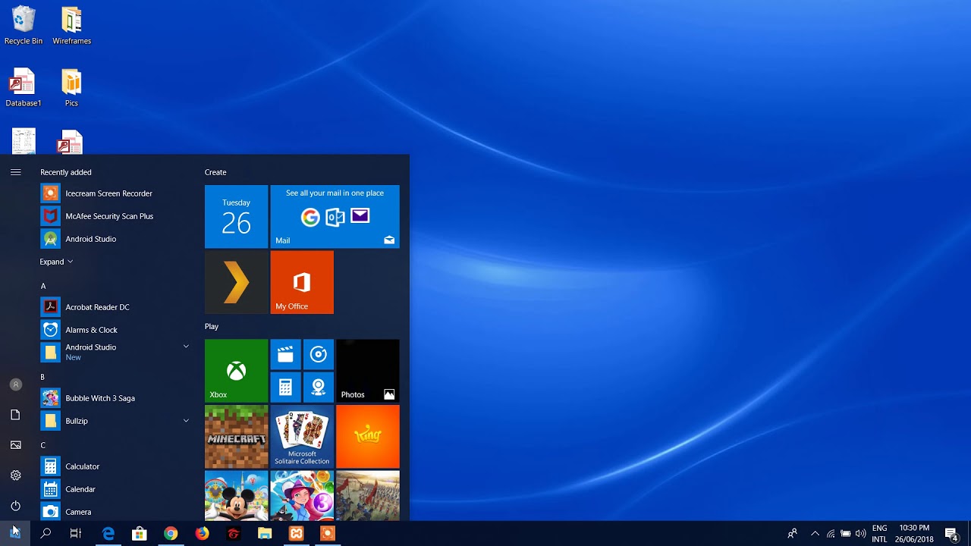Open XAMPP from taskbar

point(296,534)
